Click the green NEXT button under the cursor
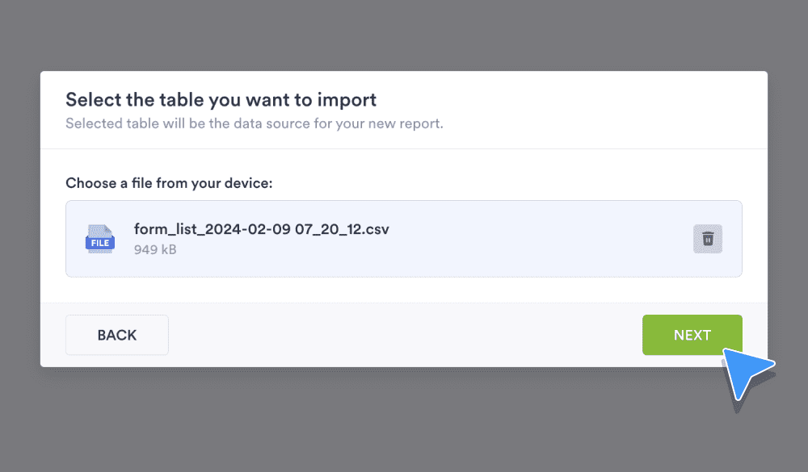The width and height of the screenshot is (808, 472). coord(692,334)
